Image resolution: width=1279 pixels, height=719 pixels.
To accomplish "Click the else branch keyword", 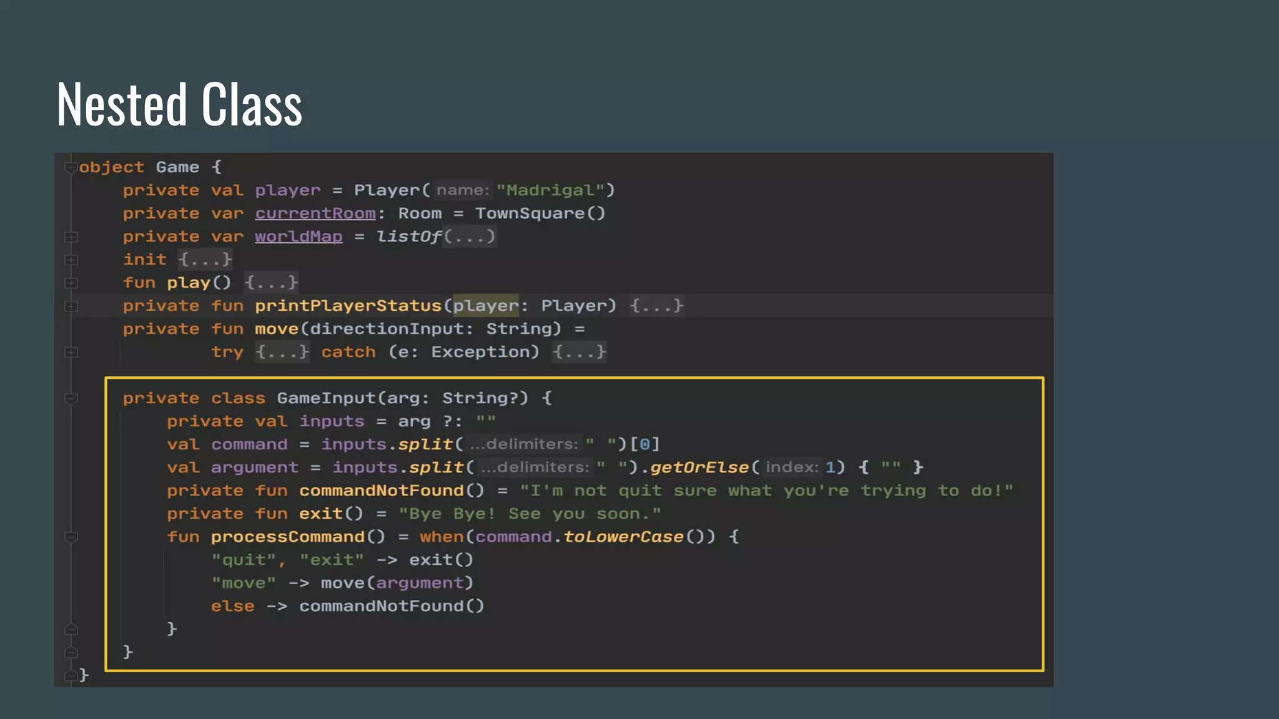I will (x=232, y=606).
